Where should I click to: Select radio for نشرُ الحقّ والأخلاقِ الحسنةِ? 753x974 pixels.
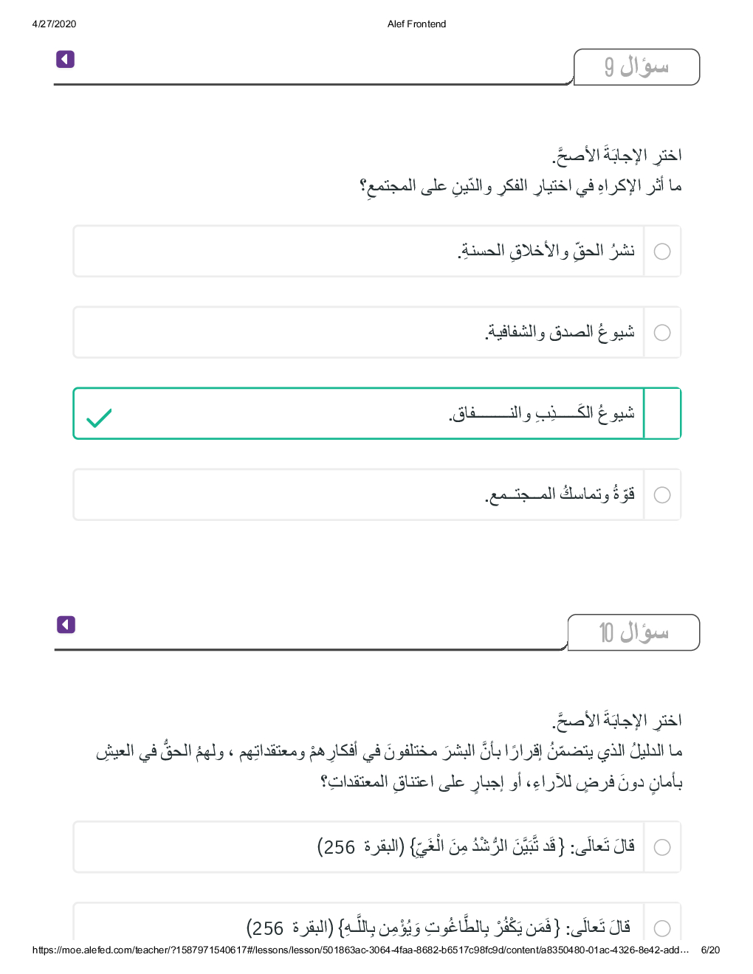pos(662,252)
